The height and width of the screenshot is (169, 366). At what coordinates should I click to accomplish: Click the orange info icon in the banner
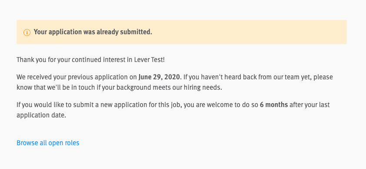(x=27, y=32)
